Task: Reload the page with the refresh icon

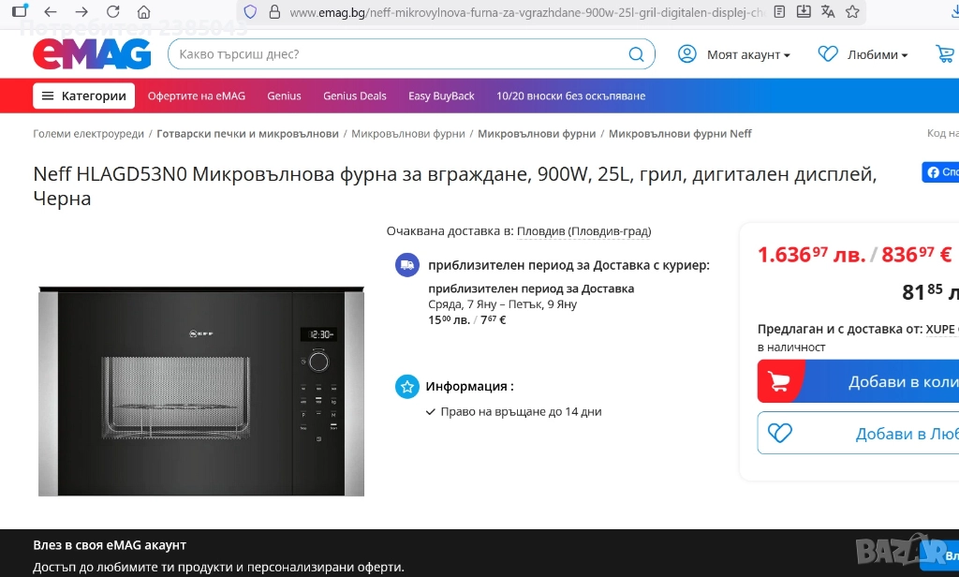Action: point(113,12)
